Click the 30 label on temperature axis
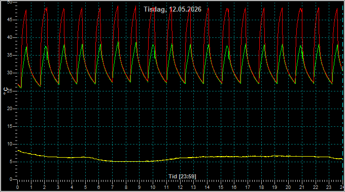This screenshot has width=345, height=192. [x=10, y=73]
